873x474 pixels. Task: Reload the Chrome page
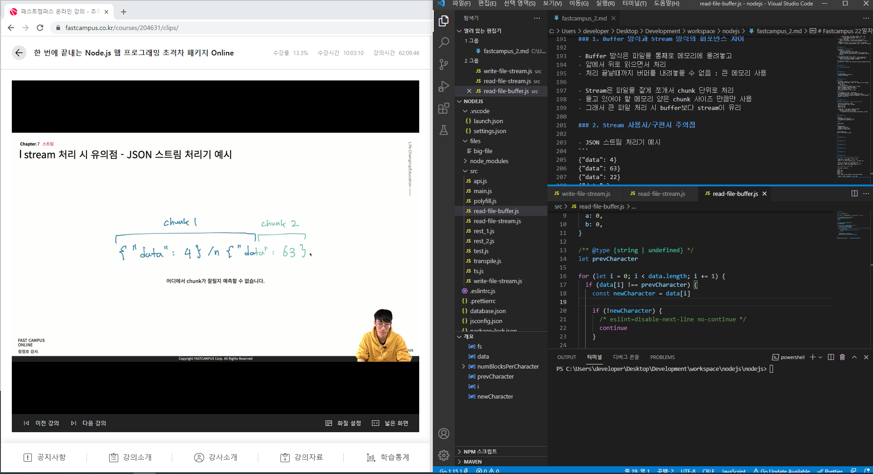tap(40, 28)
